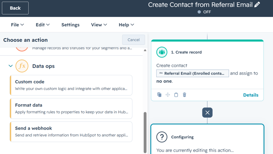Cancel choosing an action
This screenshot has height=154, width=273.
coord(134,40)
